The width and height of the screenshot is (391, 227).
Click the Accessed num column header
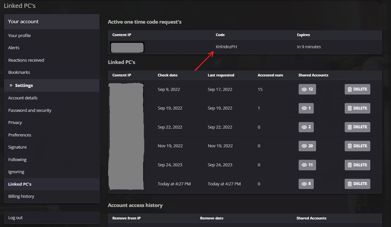pyautogui.click(x=270, y=75)
